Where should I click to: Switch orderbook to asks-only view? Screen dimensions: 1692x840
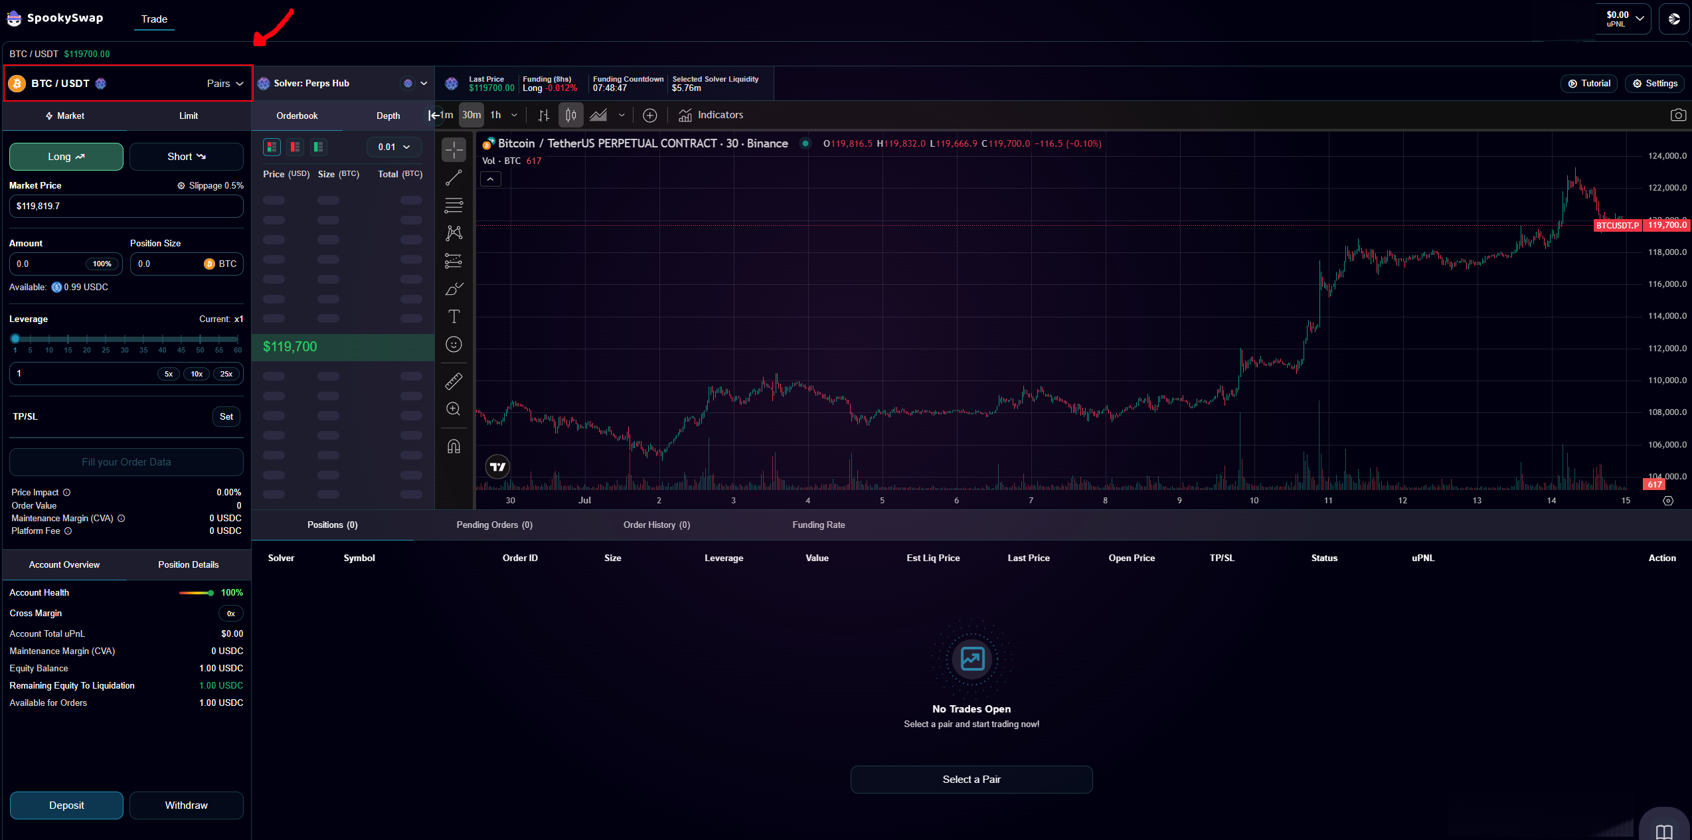tap(295, 147)
